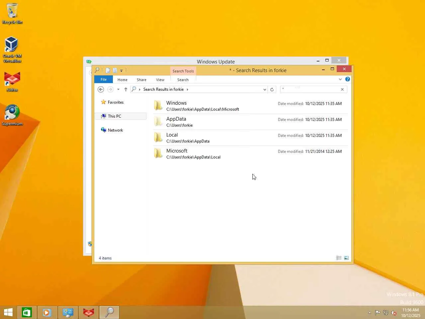The width and height of the screenshot is (425, 319).
Task: Switch to r3dfox in the taskbar
Action: coord(89,312)
